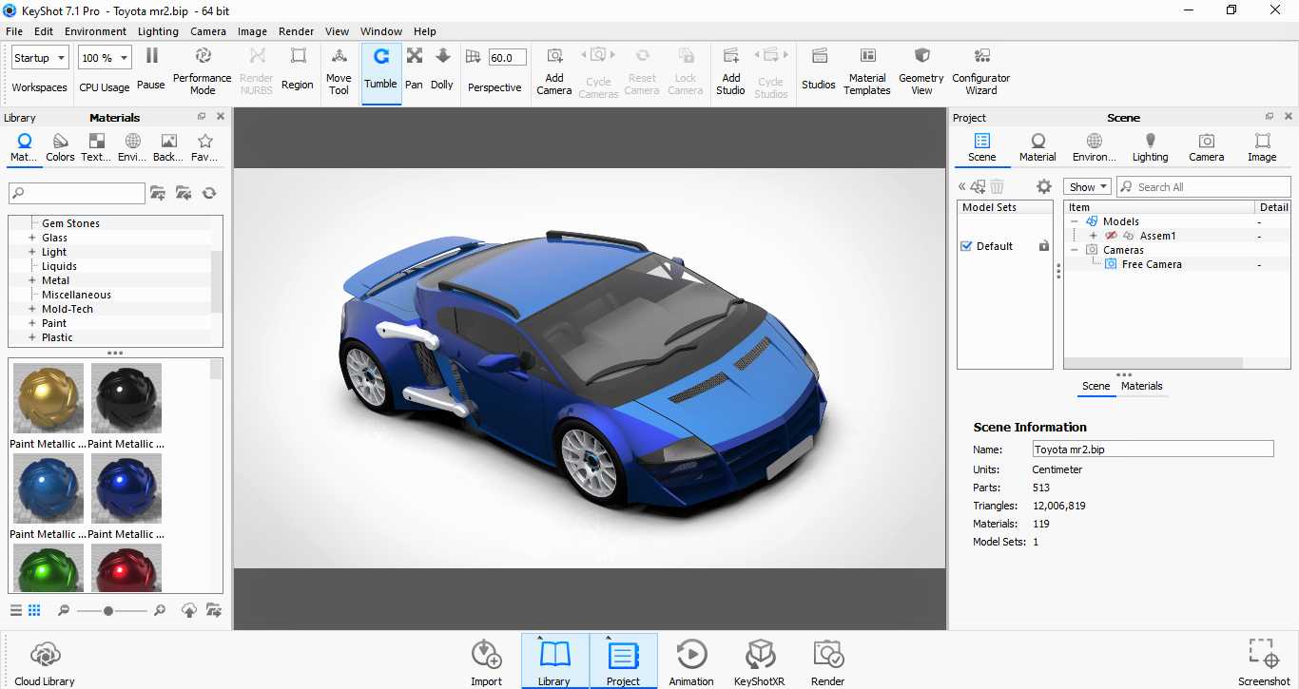The width and height of the screenshot is (1299, 689).
Task: Select the Tumble camera tool
Action: (x=380, y=70)
